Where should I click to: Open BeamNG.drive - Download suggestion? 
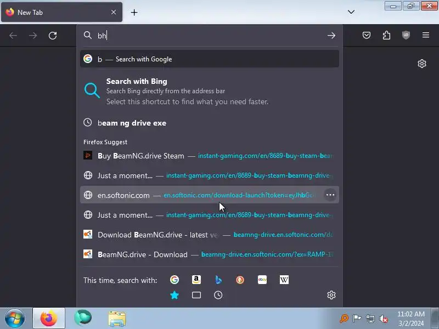(210, 254)
